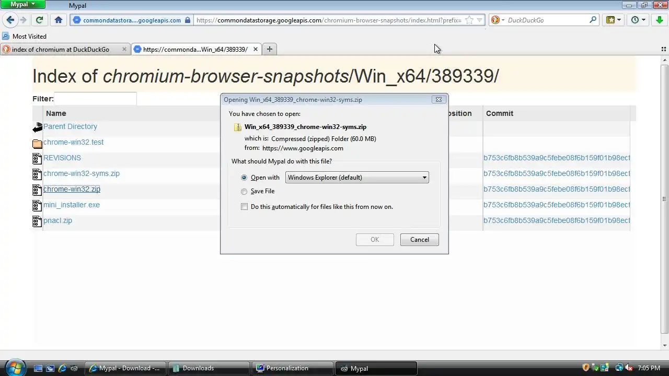Open commit hash link in pnacl.zip row
Screen dimensions: 669x376
click(557, 220)
